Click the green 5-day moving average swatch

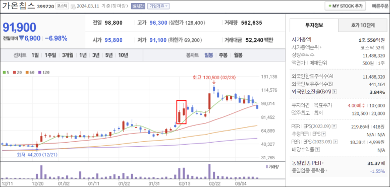coord(4,73)
